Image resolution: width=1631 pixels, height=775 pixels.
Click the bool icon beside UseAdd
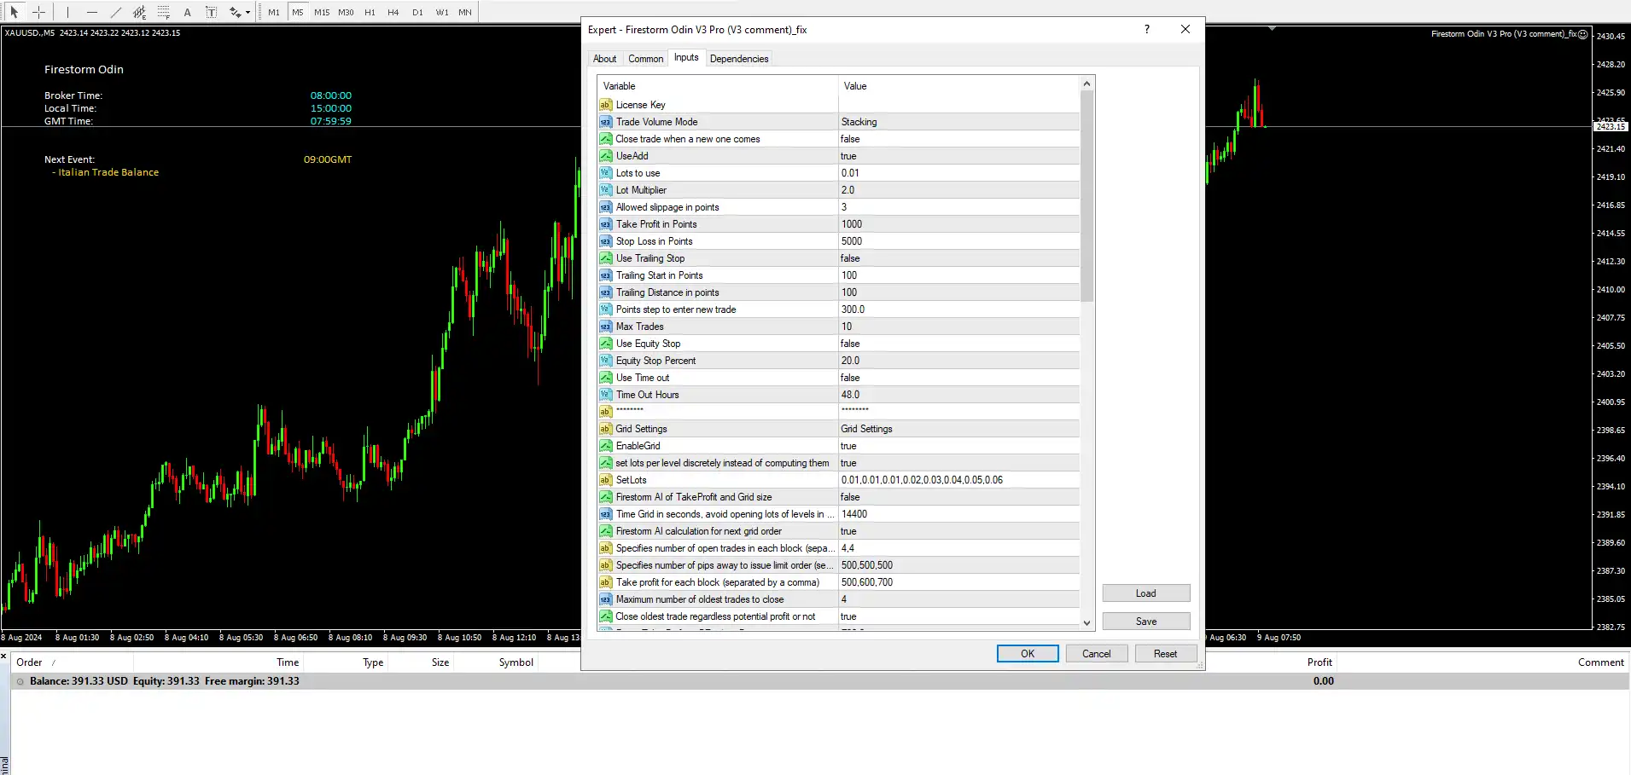pos(605,156)
